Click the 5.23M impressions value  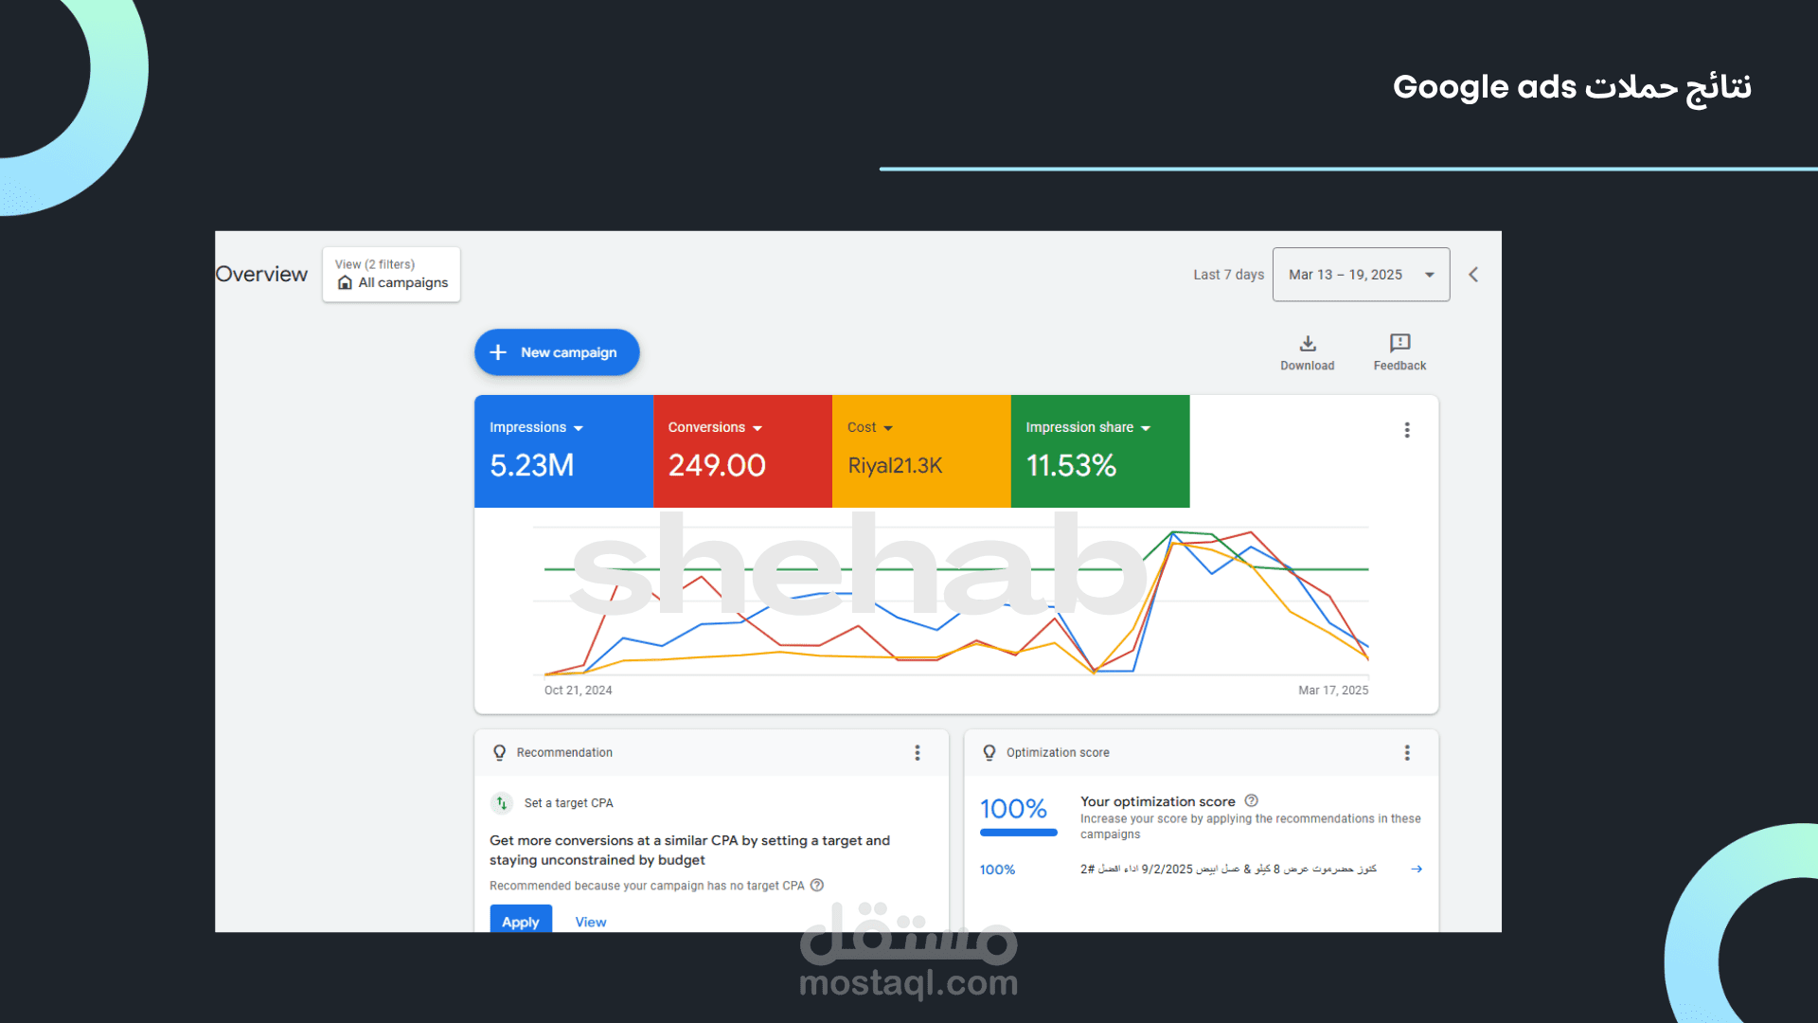tap(531, 465)
